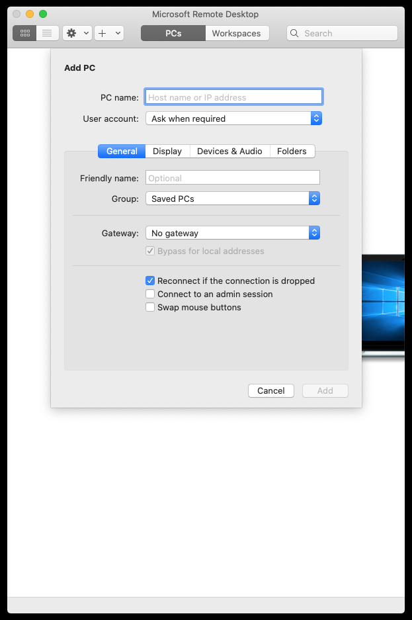Click the Cancel button
412x620 pixels.
pyautogui.click(x=271, y=390)
